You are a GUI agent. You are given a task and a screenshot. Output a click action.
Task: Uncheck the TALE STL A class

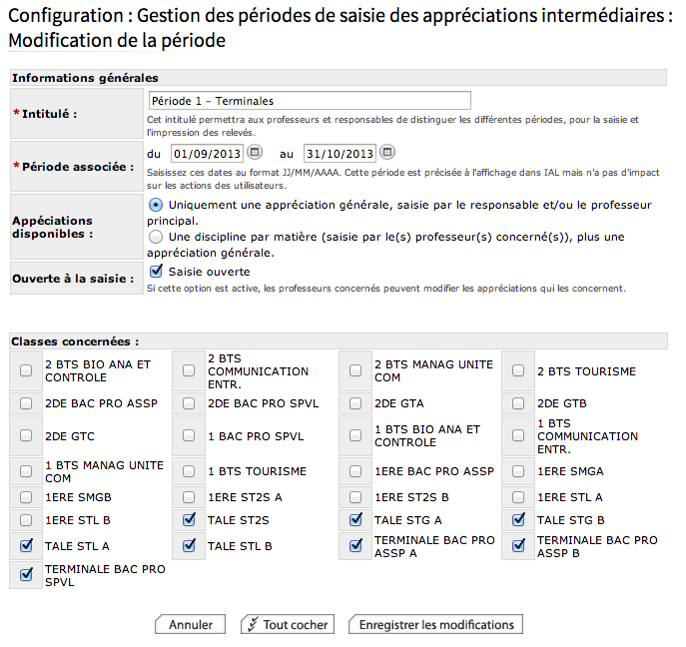tap(26, 546)
